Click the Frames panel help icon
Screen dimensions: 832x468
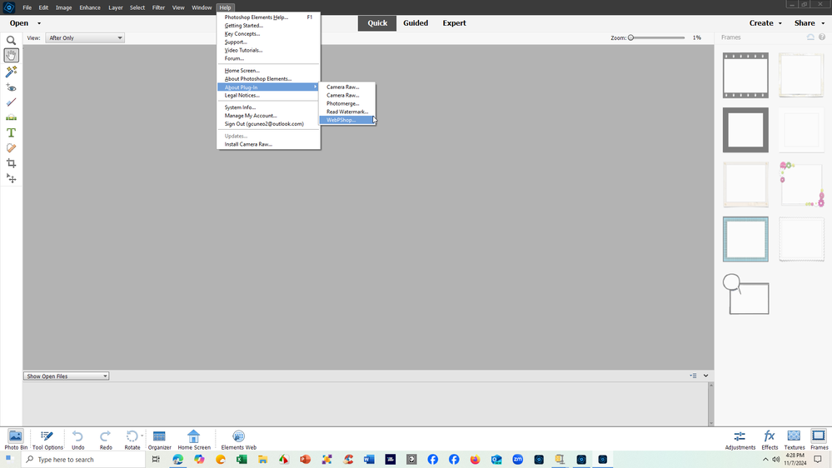click(x=822, y=37)
